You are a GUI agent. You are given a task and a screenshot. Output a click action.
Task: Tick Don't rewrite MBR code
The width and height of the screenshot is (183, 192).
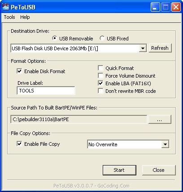tap(100, 91)
